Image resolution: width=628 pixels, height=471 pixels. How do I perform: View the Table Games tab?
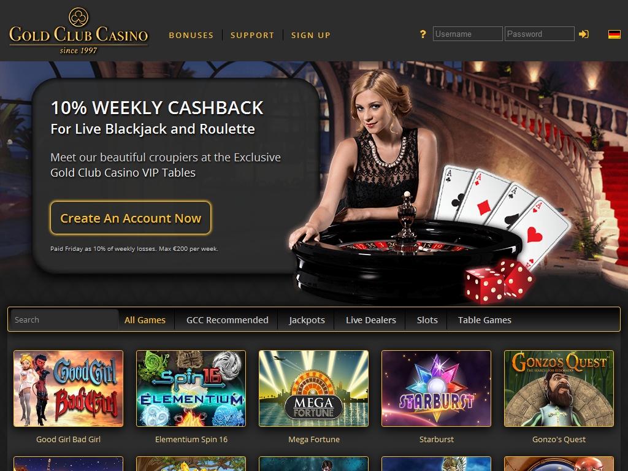(484, 320)
